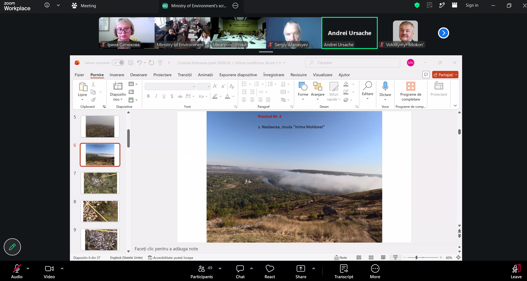Click the Leave meeting button

point(516,272)
